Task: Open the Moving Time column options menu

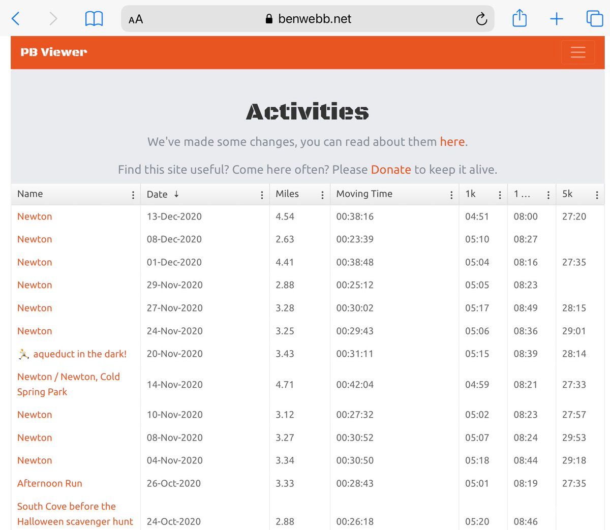Action: 451,195
